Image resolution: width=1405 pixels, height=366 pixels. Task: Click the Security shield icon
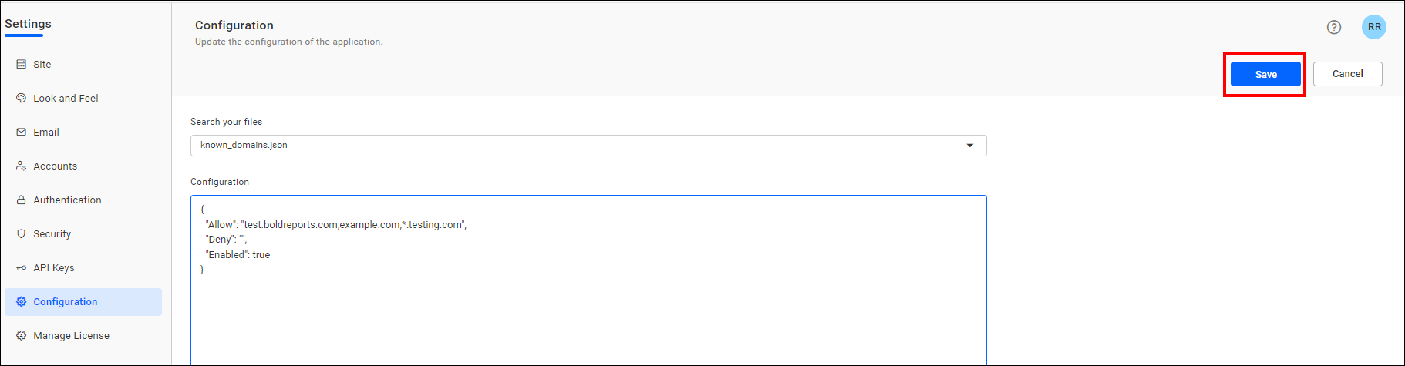point(22,234)
